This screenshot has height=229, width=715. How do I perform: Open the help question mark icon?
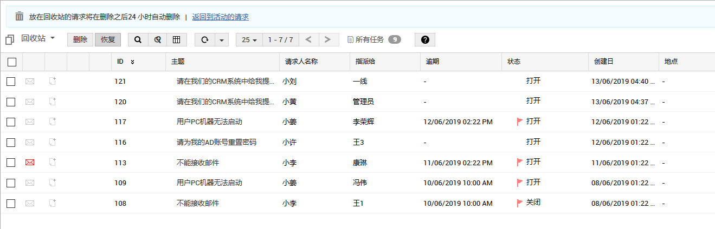tap(425, 40)
